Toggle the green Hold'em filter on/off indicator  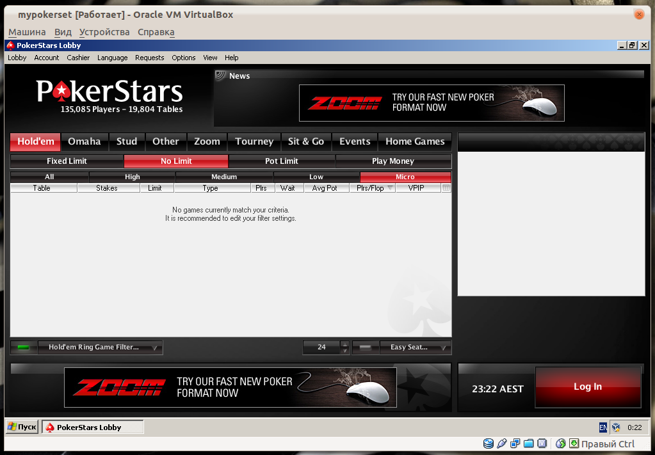24,347
